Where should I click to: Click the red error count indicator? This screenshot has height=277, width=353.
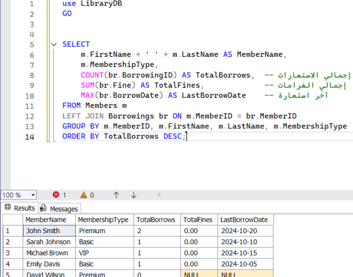coord(59,195)
